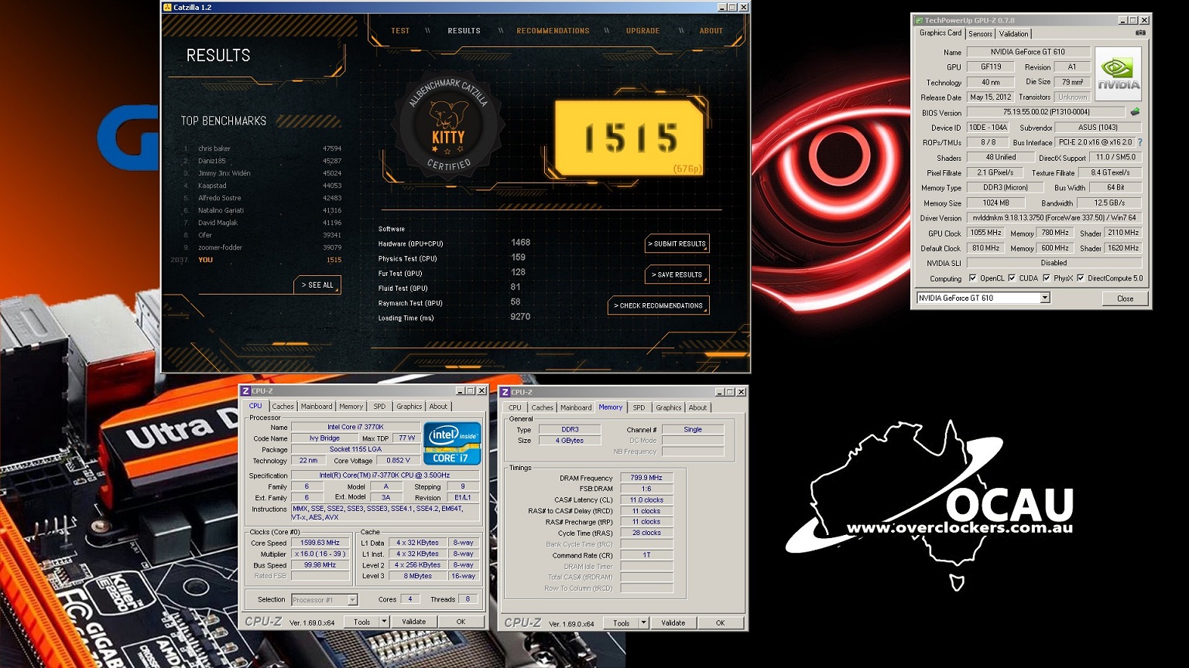Image resolution: width=1189 pixels, height=668 pixels.
Task: Click the Intel Core i7 logo badge
Action: (452, 443)
